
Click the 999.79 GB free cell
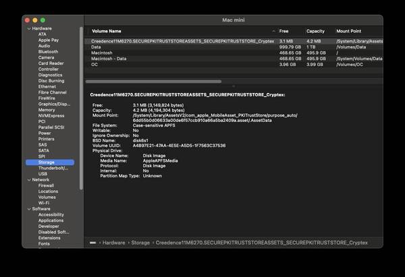pyautogui.click(x=290, y=47)
